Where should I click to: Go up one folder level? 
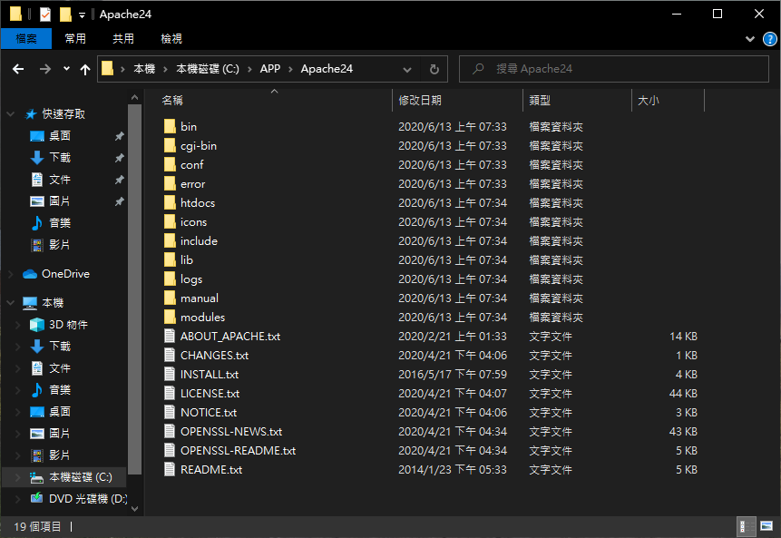pos(85,69)
